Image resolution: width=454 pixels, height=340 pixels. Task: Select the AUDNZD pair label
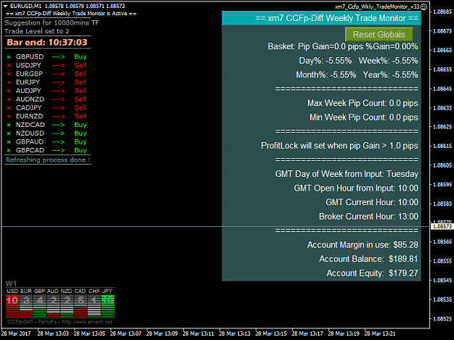(x=30, y=99)
